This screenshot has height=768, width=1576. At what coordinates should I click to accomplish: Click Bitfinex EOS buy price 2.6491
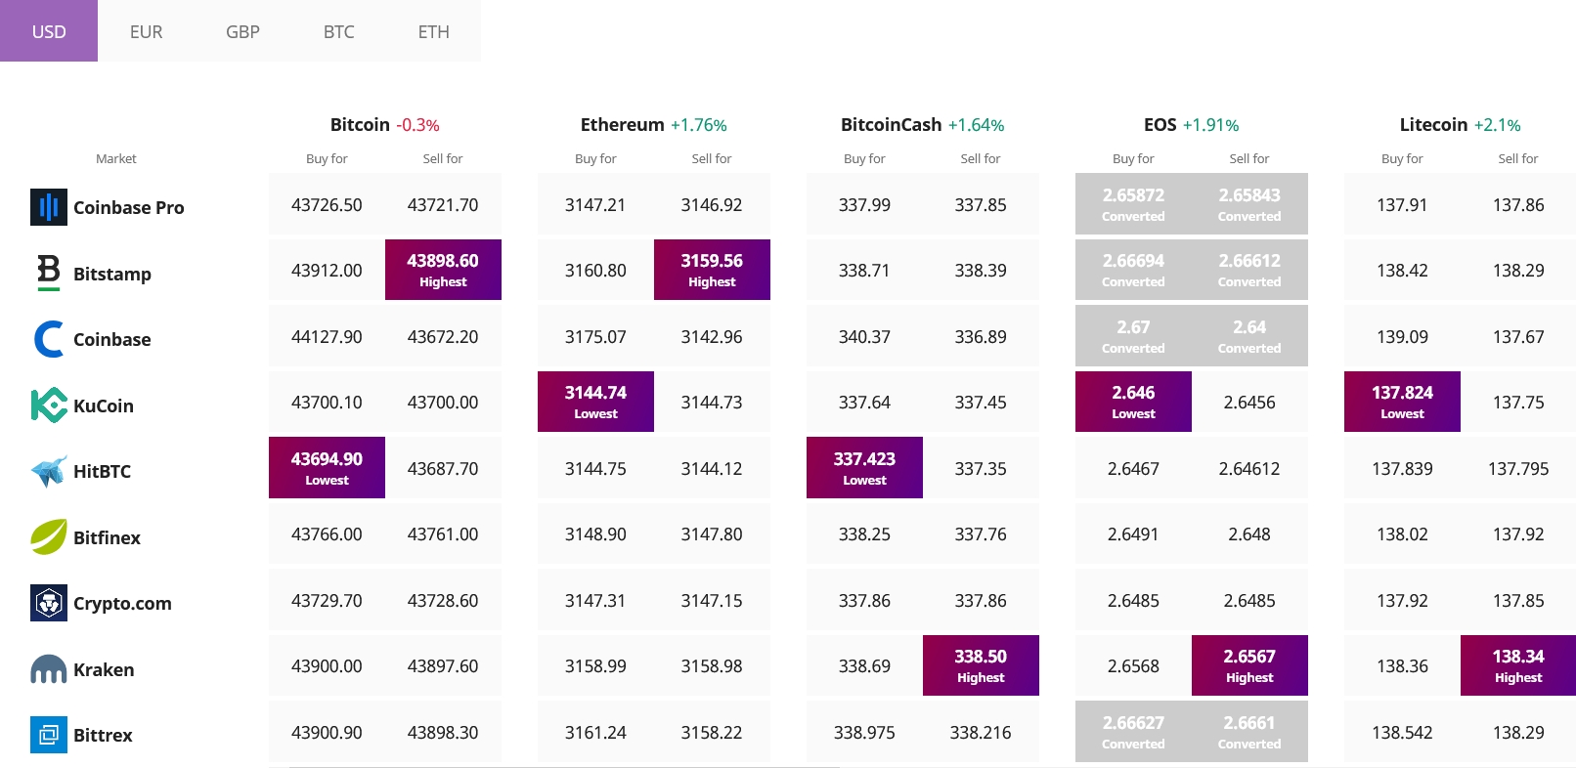pyautogui.click(x=1133, y=534)
